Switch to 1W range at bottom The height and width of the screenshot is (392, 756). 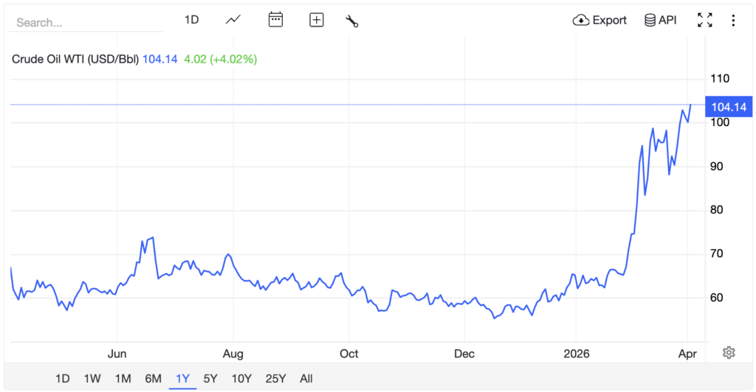(92, 379)
